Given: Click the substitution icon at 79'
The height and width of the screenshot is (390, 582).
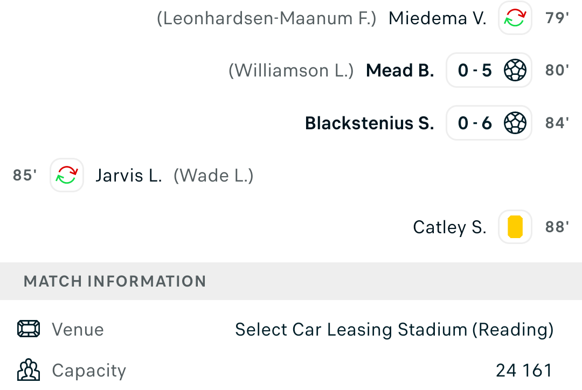Looking at the screenshot, I should click(515, 18).
